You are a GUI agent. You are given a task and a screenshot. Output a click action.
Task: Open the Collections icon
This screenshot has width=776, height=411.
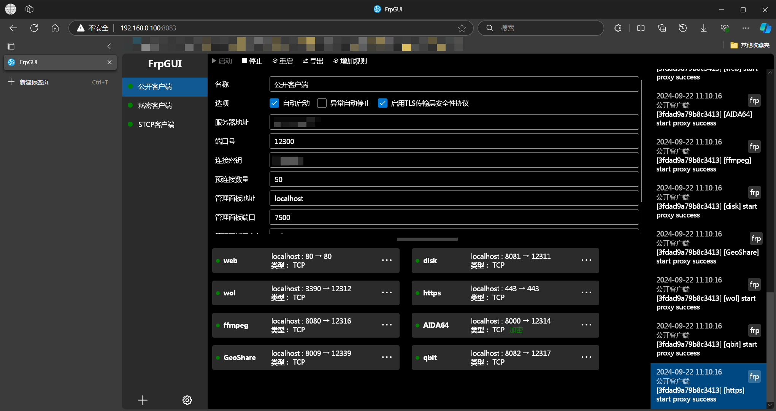point(662,28)
